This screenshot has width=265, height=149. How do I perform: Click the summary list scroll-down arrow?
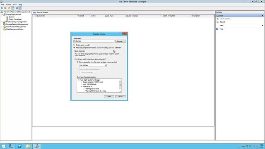[x=120, y=91]
